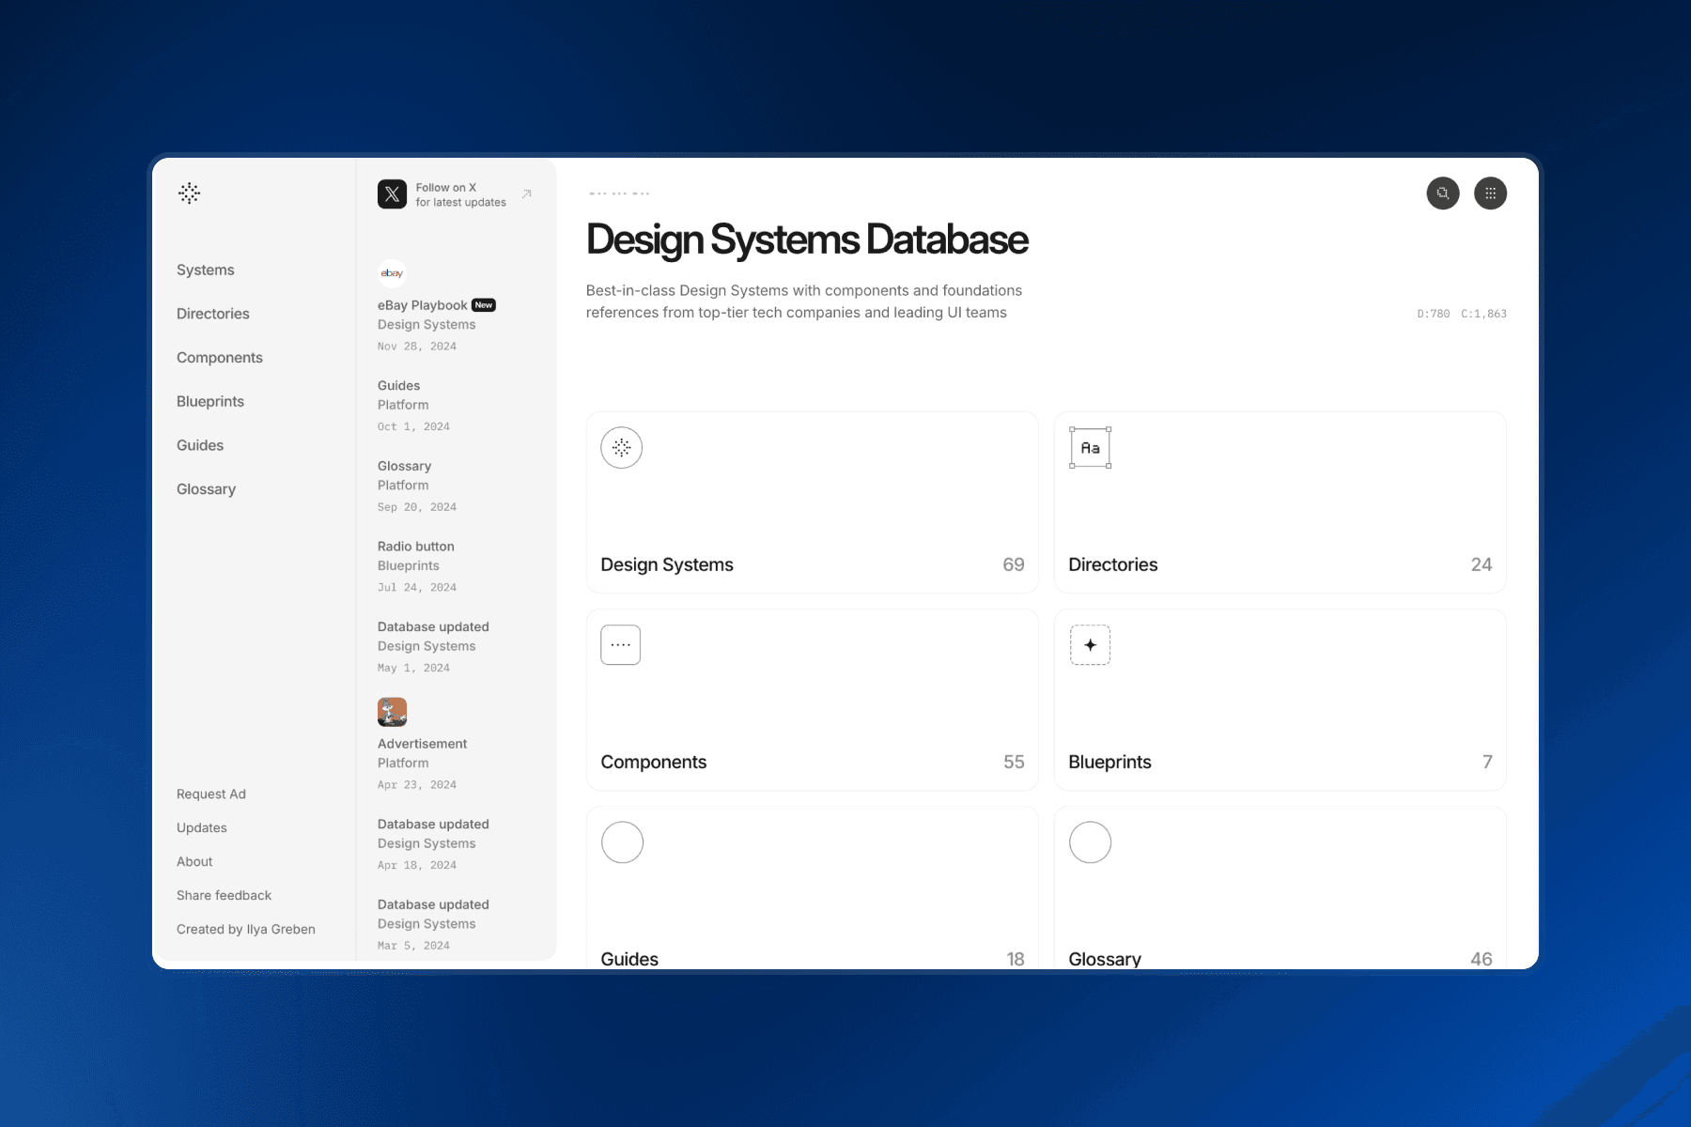Open the Follow on X external link arrow
Viewport: 1691px width, 1127px height.
click(526, 193)
